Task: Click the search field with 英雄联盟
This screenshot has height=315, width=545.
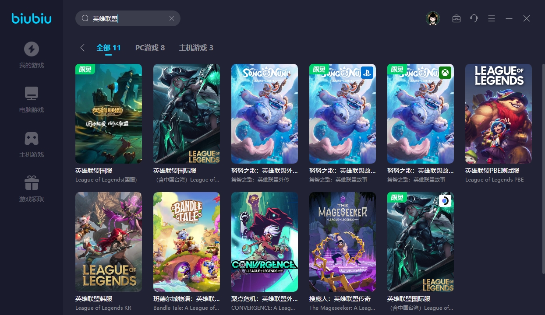Action: 128,18
